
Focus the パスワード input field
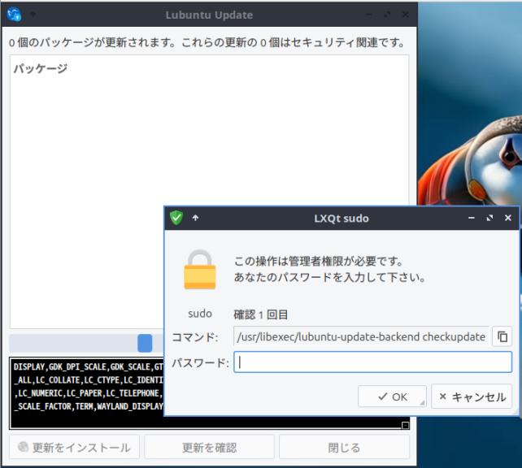coord(373,362)
